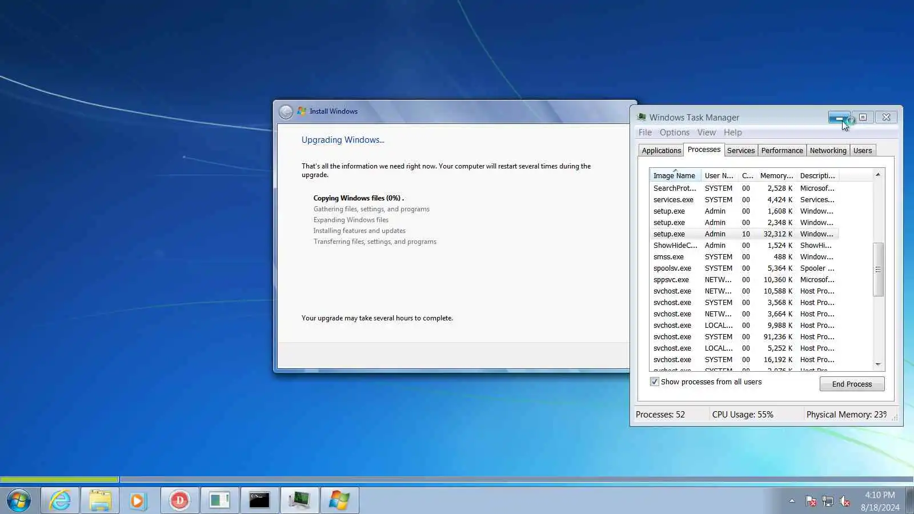Go to the Services tab
The height and width of the screenshot is (514, 914).
click(x=741, y=150)
